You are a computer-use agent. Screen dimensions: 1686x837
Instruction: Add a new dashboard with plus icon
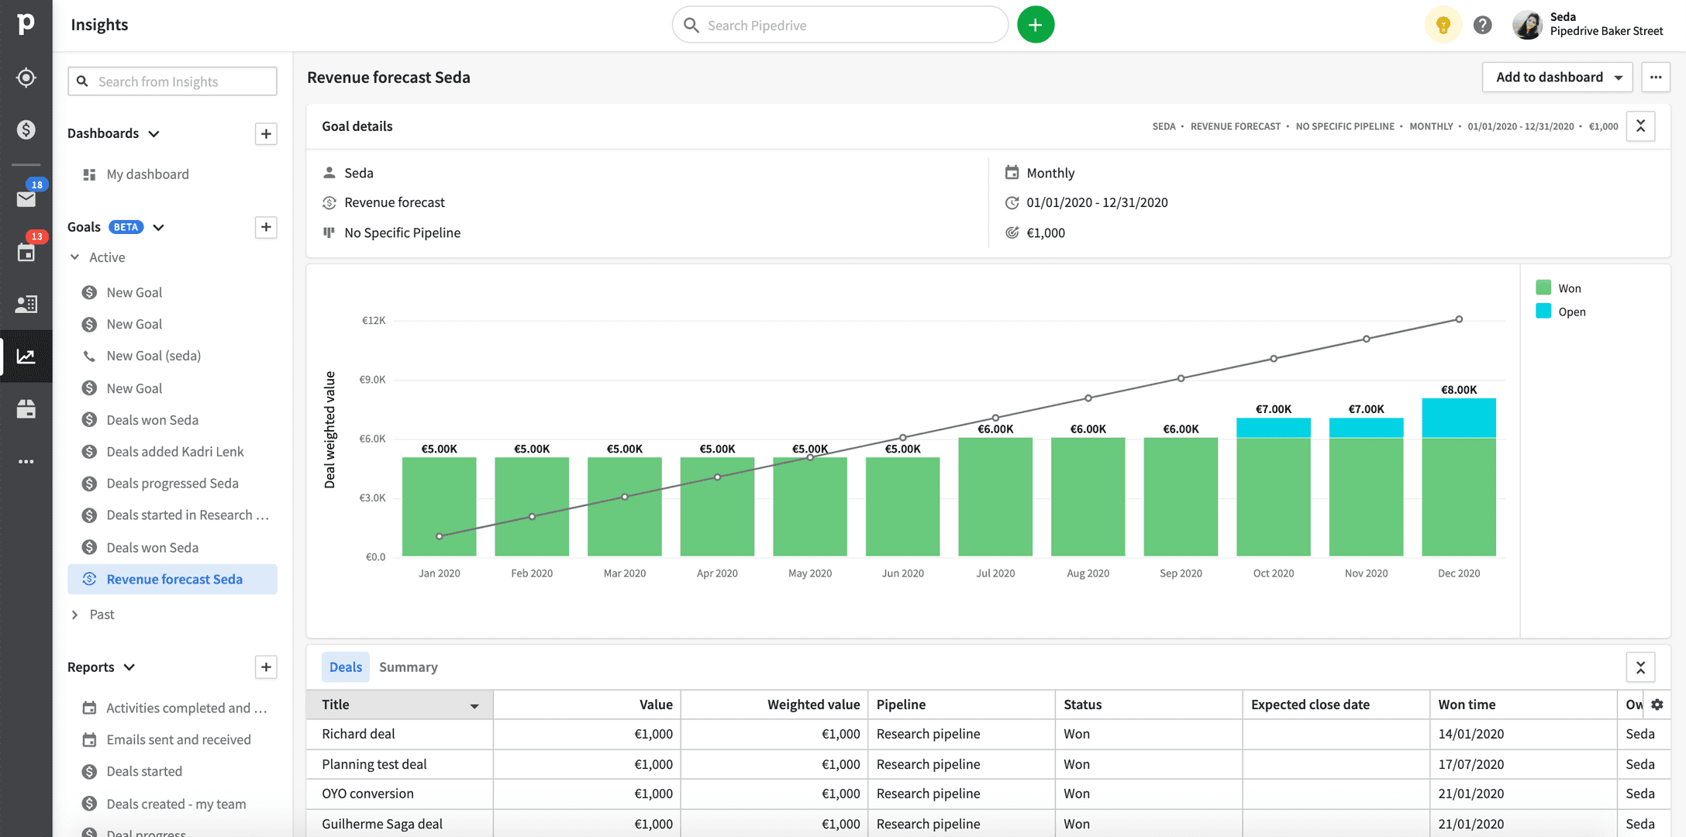pyautogui.click(x=266, y=133)
